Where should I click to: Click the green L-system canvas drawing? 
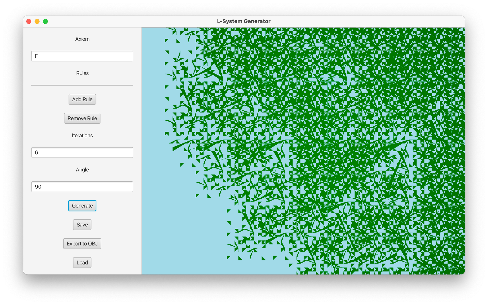pyautogui.click(x=303, y=151)
